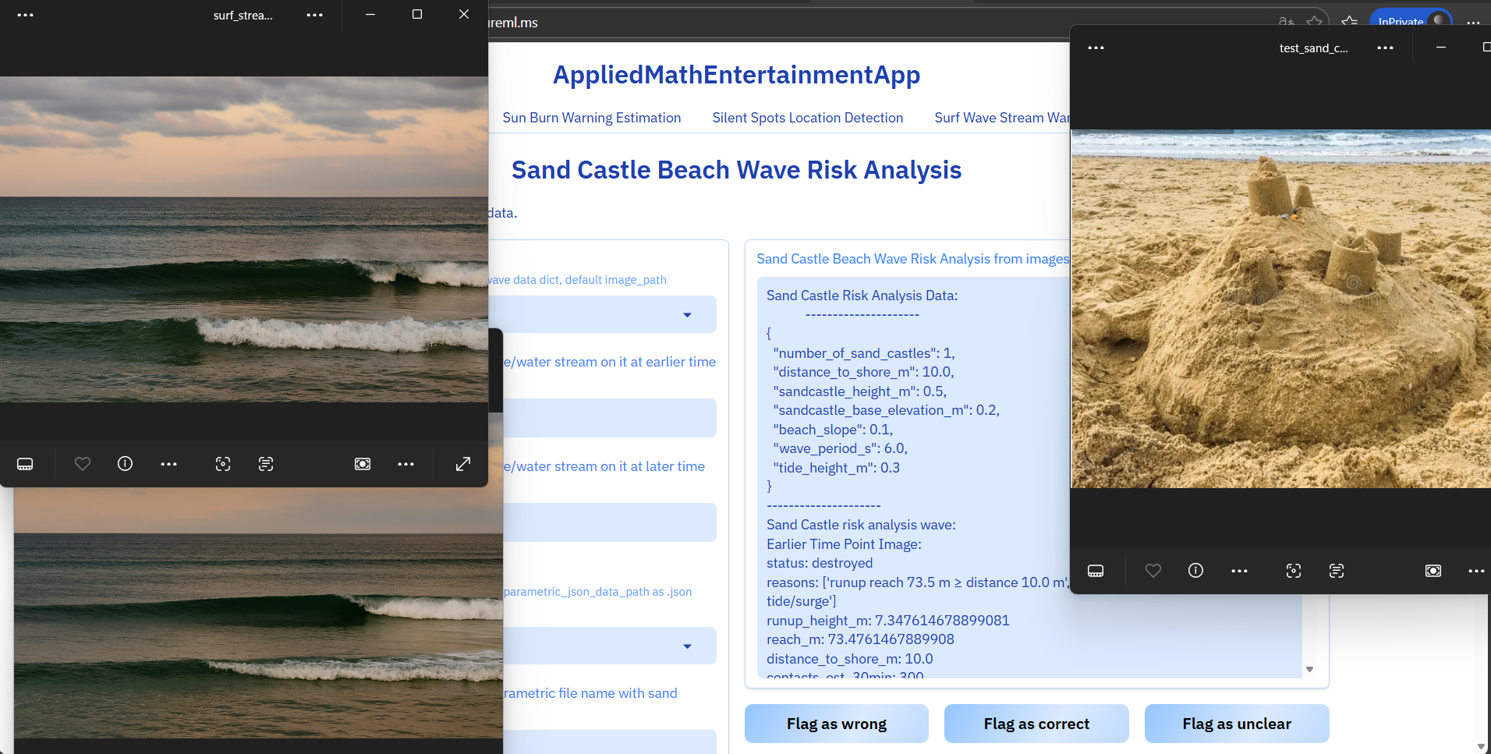Click the parametric file name input field
The height and width of the screenshot is (754, 1491).
coord(610,742)
